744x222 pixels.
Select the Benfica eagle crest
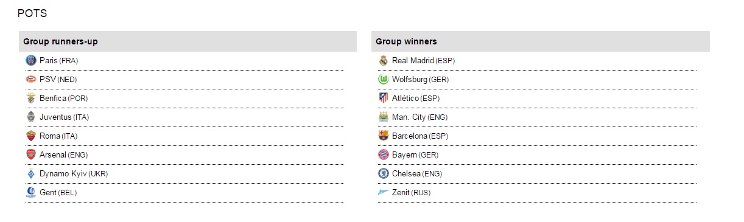pos(31,98)
